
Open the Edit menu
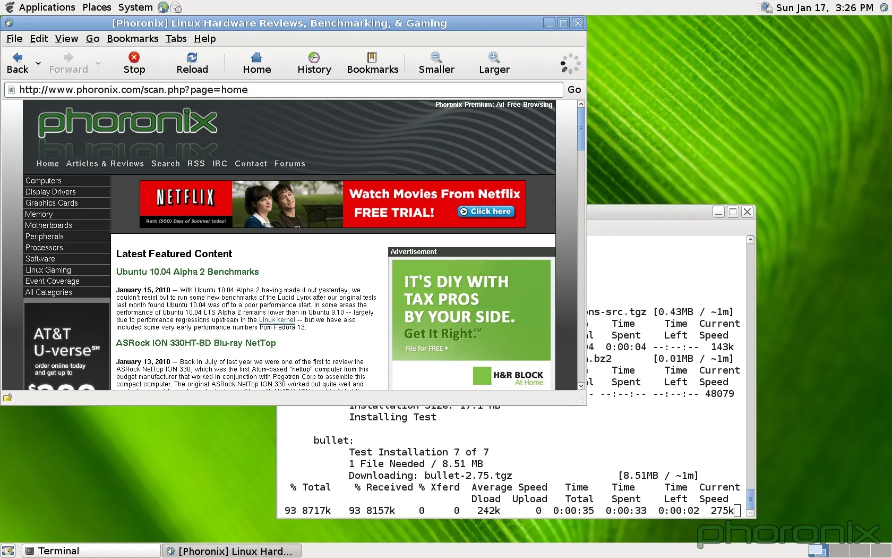click(39, 39)
